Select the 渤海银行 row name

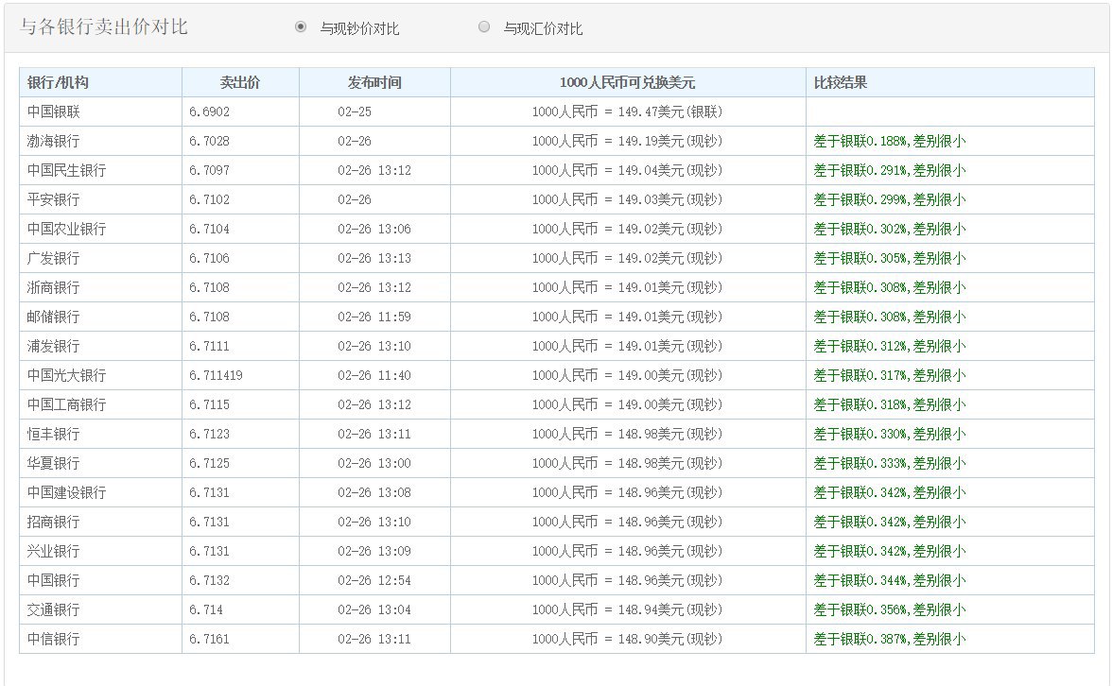[54, 141]
